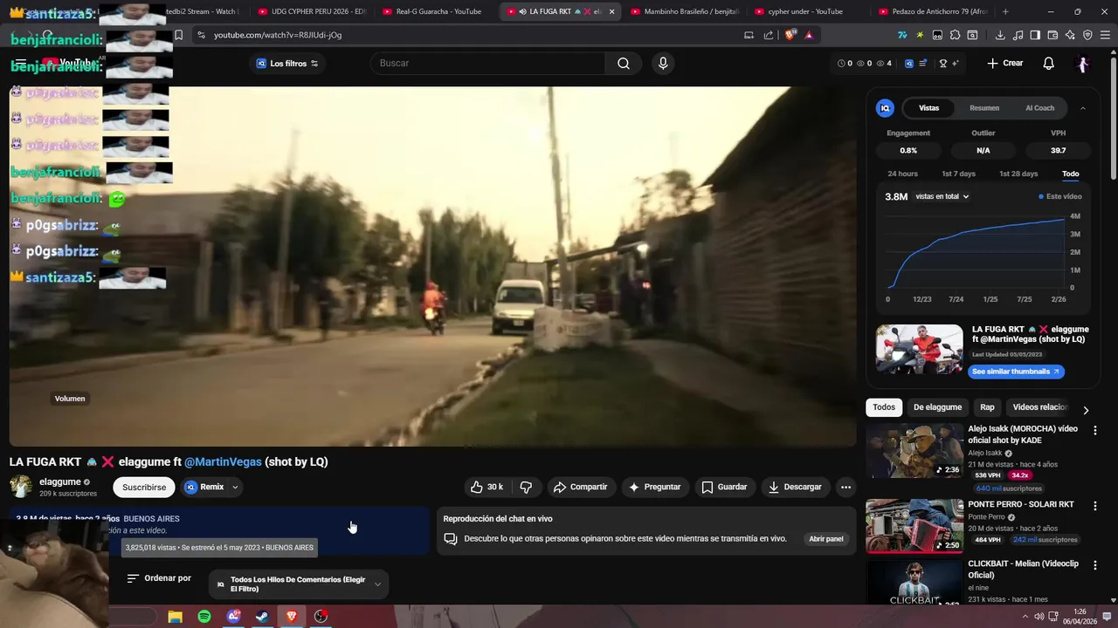
Task: Switch to Vistas tab
Action: tap(928, 108)
